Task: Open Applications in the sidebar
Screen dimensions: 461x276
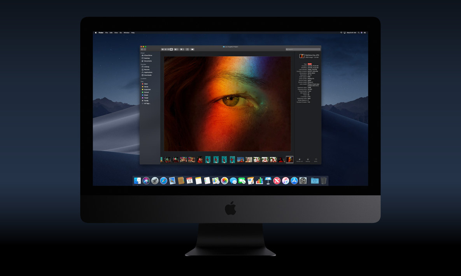Action: 147,72
